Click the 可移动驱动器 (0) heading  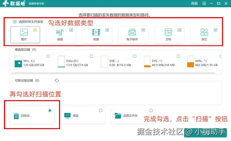coord(27,81)
